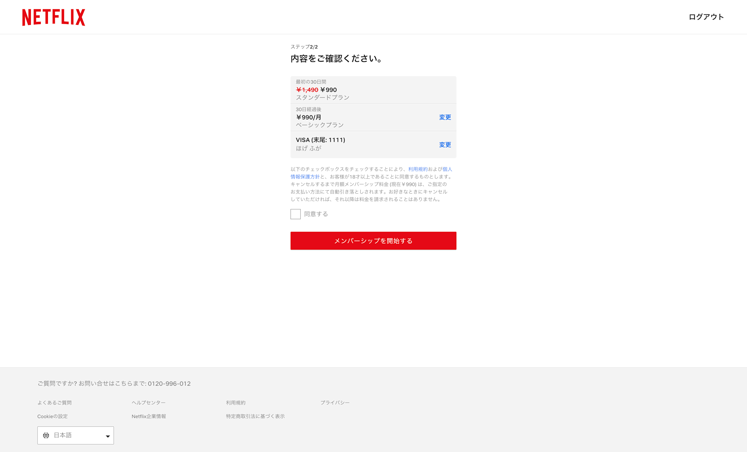Click the Netflix logo
The width and height of the screenshot is (747, 452).
pos(54,17)
